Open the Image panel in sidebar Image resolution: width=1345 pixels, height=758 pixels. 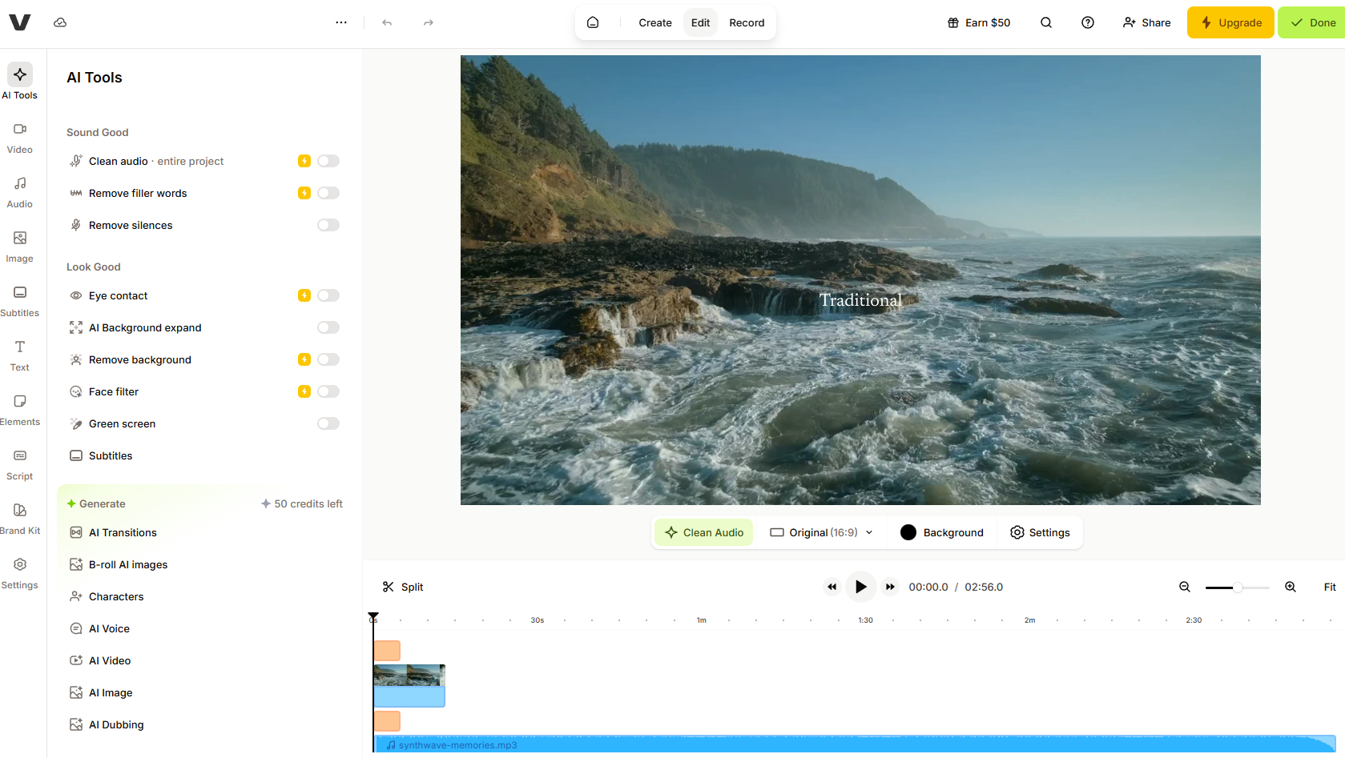20,247
